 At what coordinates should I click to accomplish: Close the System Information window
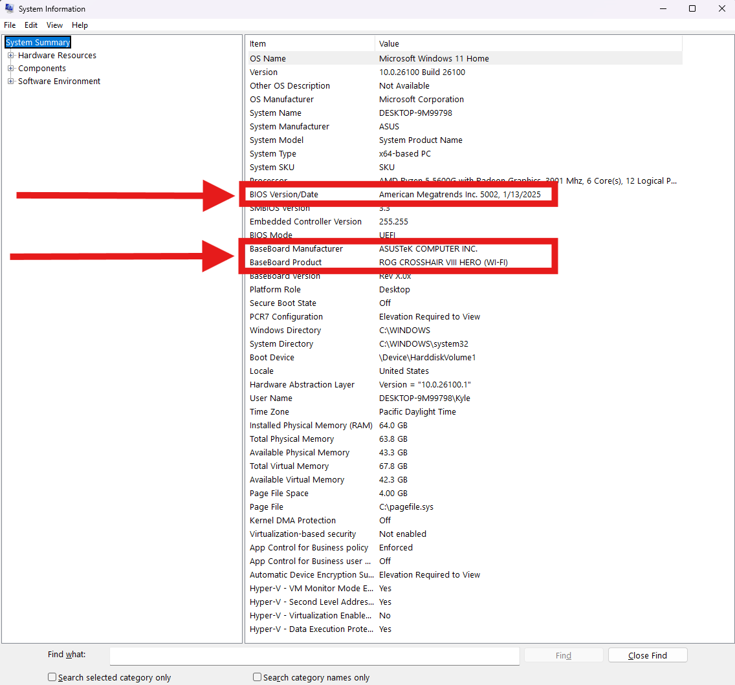tap(722, 8)
